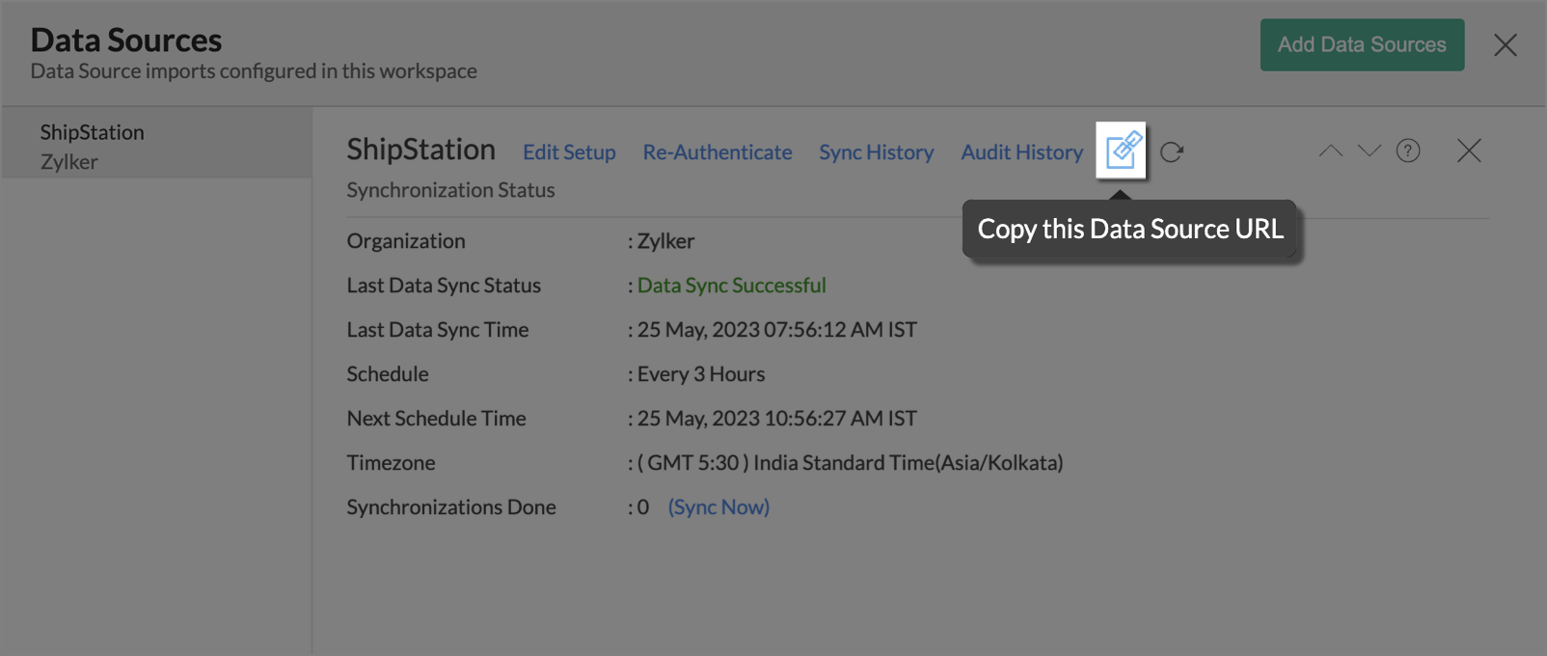Click the Organization label
The image size is (1547, 656).
[x=406, y=241]
